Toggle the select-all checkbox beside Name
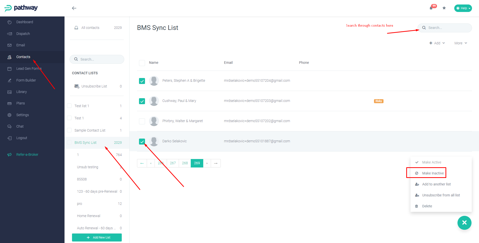The image size is (479, 243). click(142, 63)
